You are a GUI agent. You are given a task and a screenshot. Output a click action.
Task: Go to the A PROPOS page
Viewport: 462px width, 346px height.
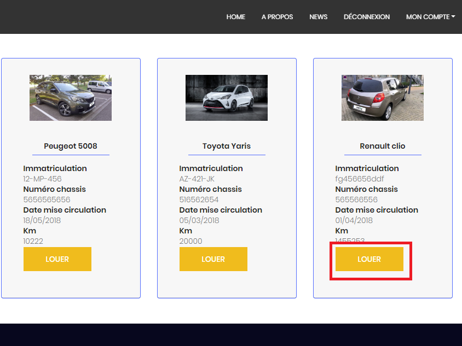click(x=278, y=17)
